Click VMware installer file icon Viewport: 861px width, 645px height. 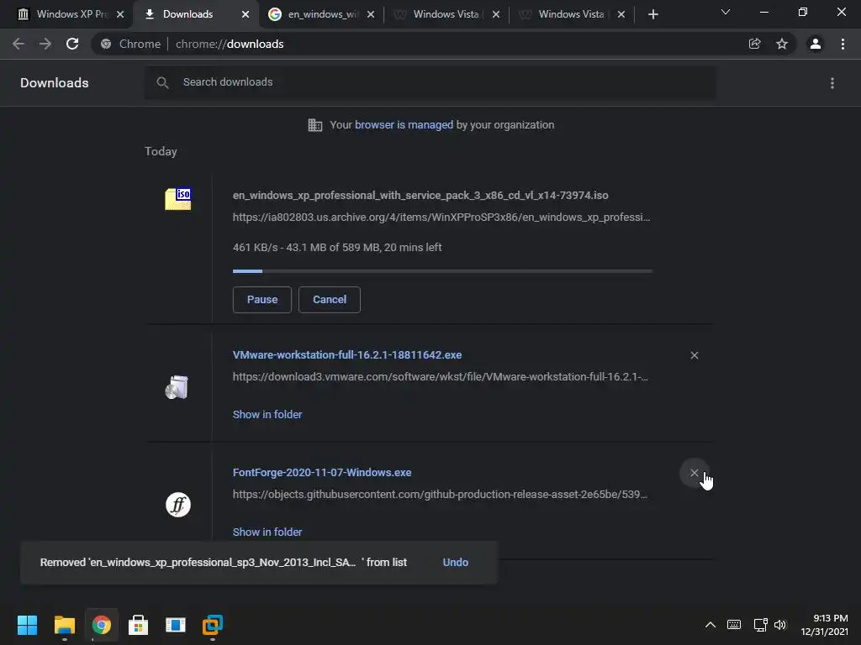coord(177,387)
